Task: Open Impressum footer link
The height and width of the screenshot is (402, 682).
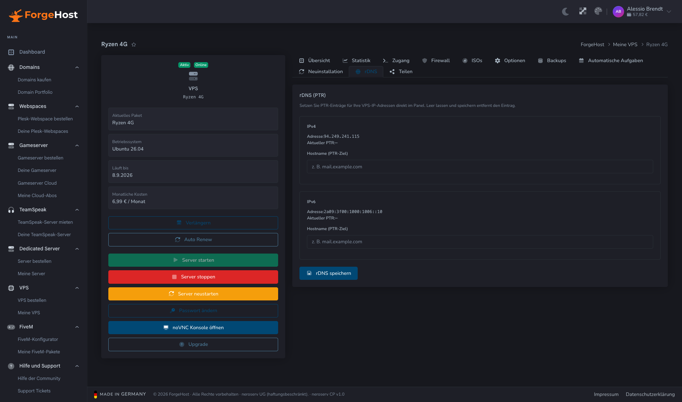Action: tap(606, 395)
